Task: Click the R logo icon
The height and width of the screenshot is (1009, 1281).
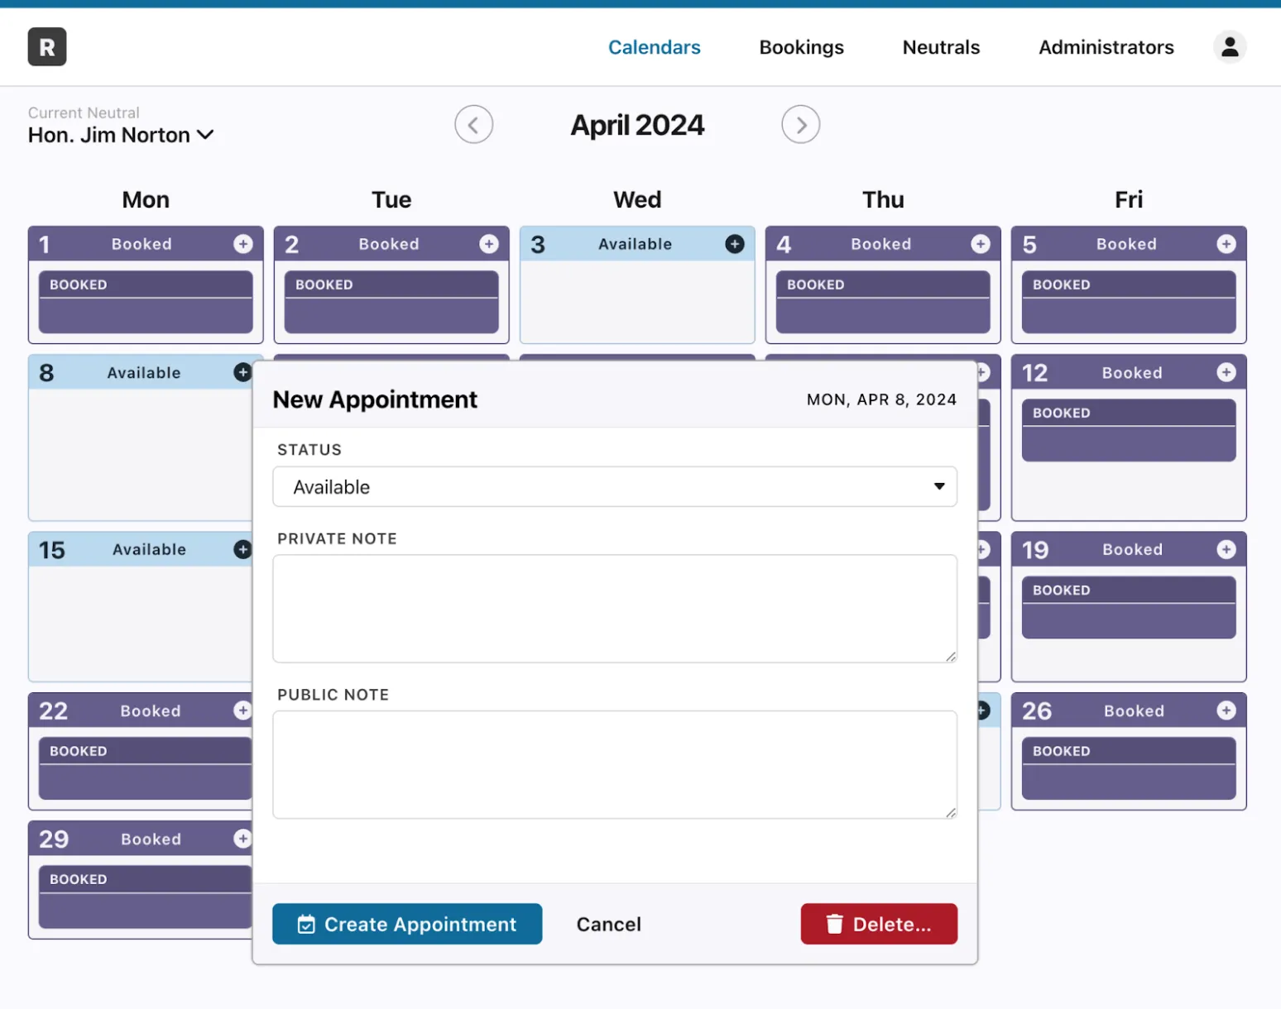Action: tap(47, 46)
